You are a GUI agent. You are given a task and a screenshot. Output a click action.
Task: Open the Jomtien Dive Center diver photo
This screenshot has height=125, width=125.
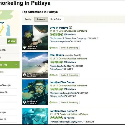35,92
